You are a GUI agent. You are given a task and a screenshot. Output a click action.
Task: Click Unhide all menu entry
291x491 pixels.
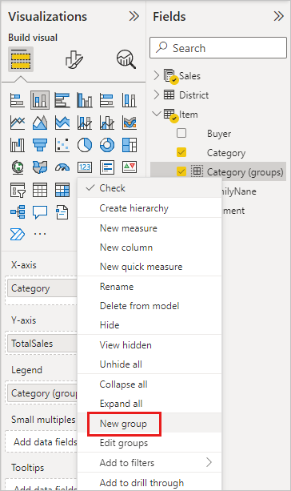pos(149,364)
